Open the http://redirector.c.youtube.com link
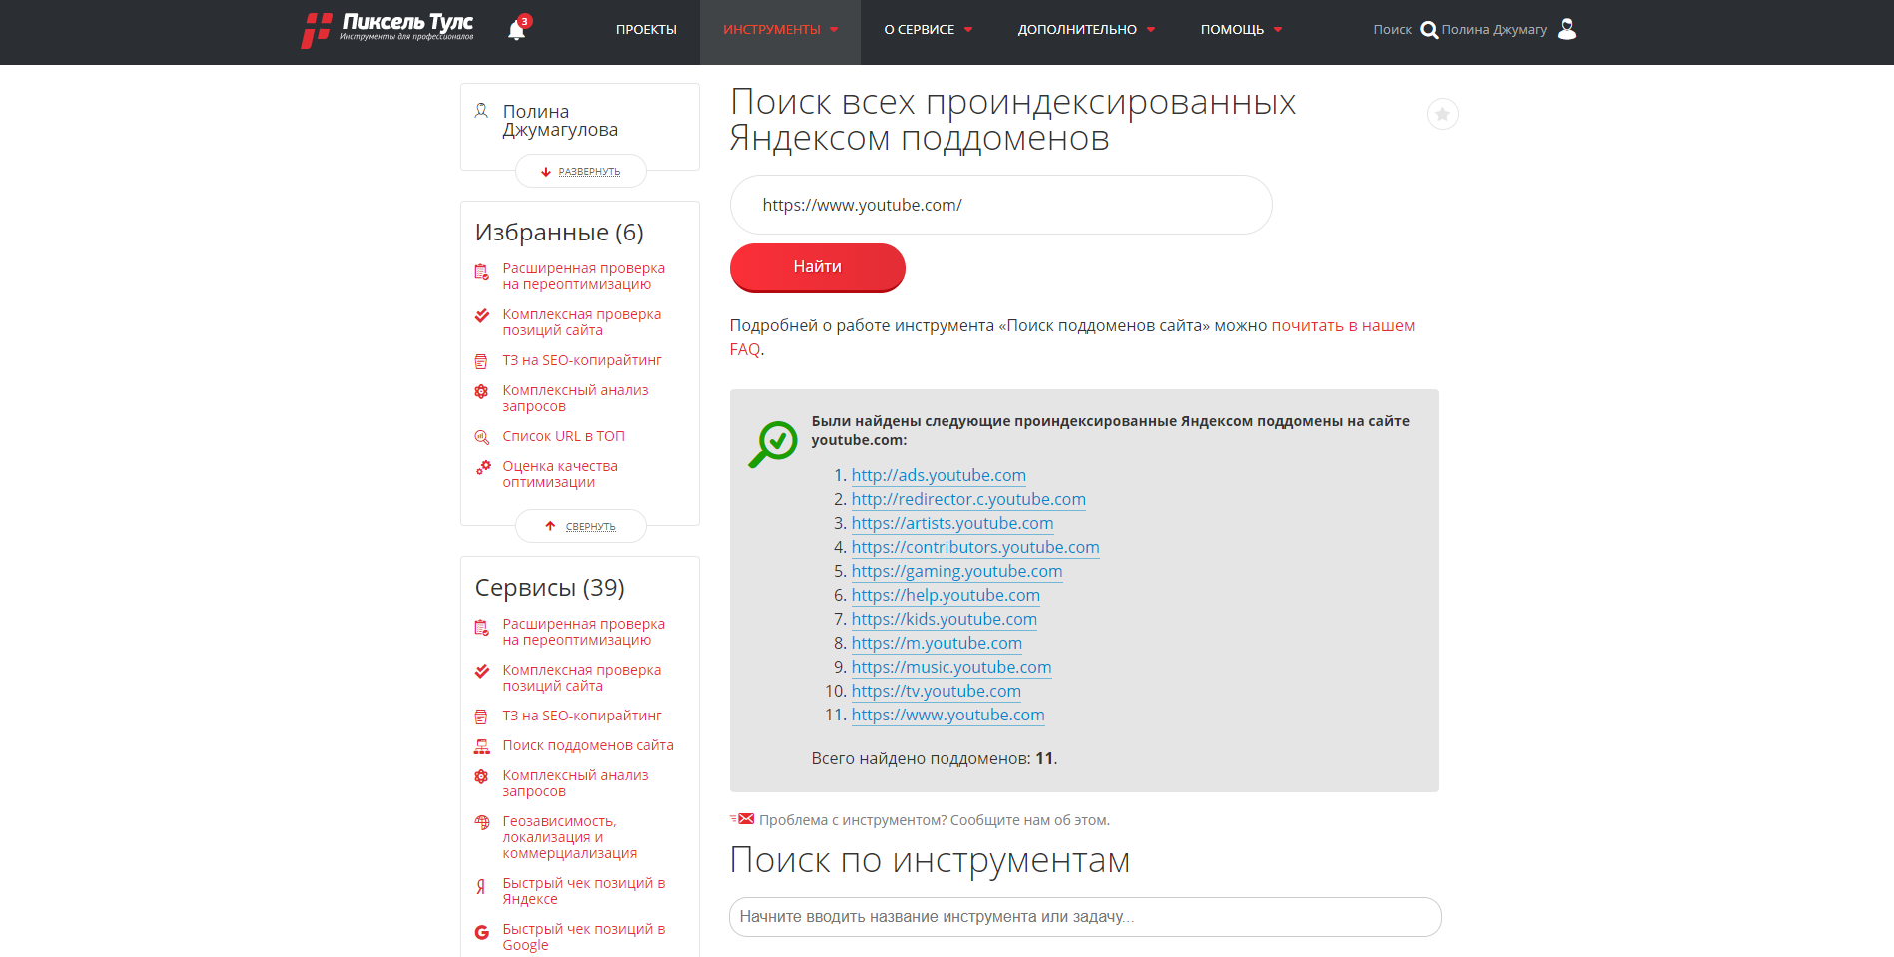 (968, 499)
